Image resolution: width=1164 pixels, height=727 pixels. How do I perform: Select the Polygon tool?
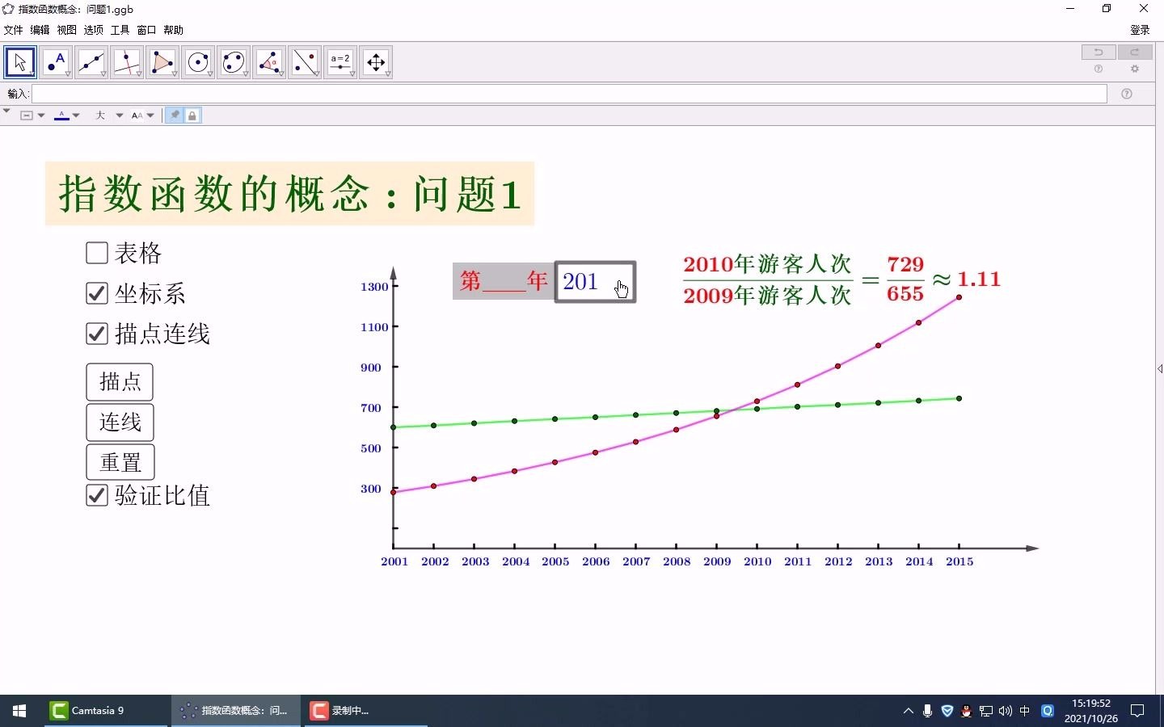(x=162, y=62)
